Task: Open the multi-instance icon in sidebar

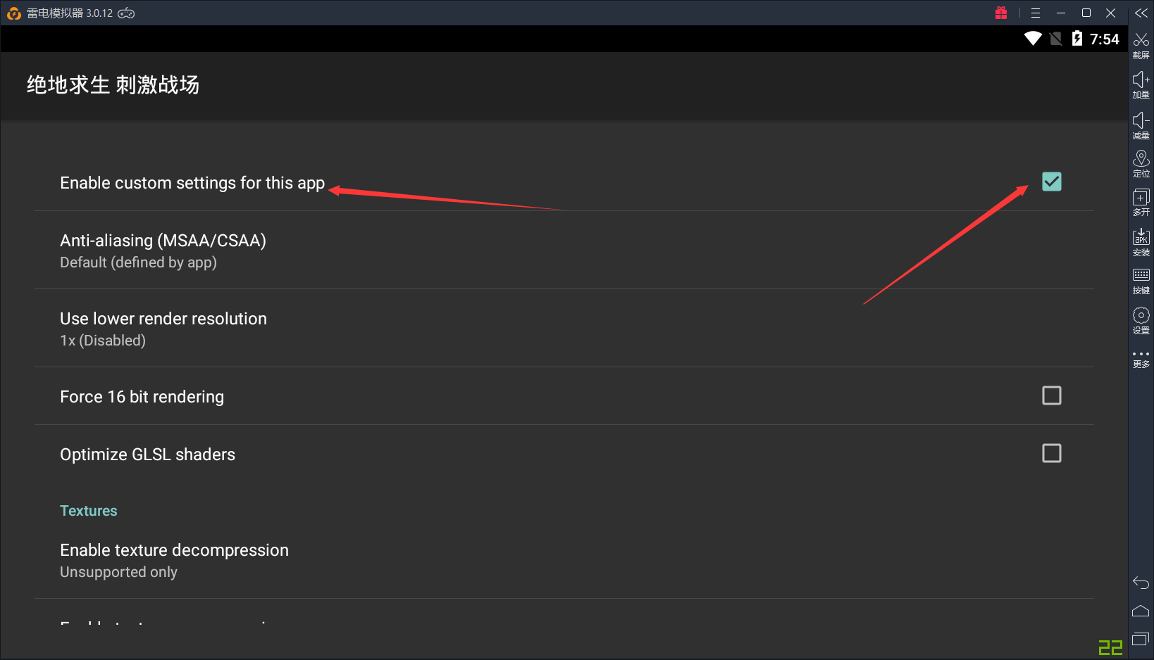Action: [x=1141, y=198]
